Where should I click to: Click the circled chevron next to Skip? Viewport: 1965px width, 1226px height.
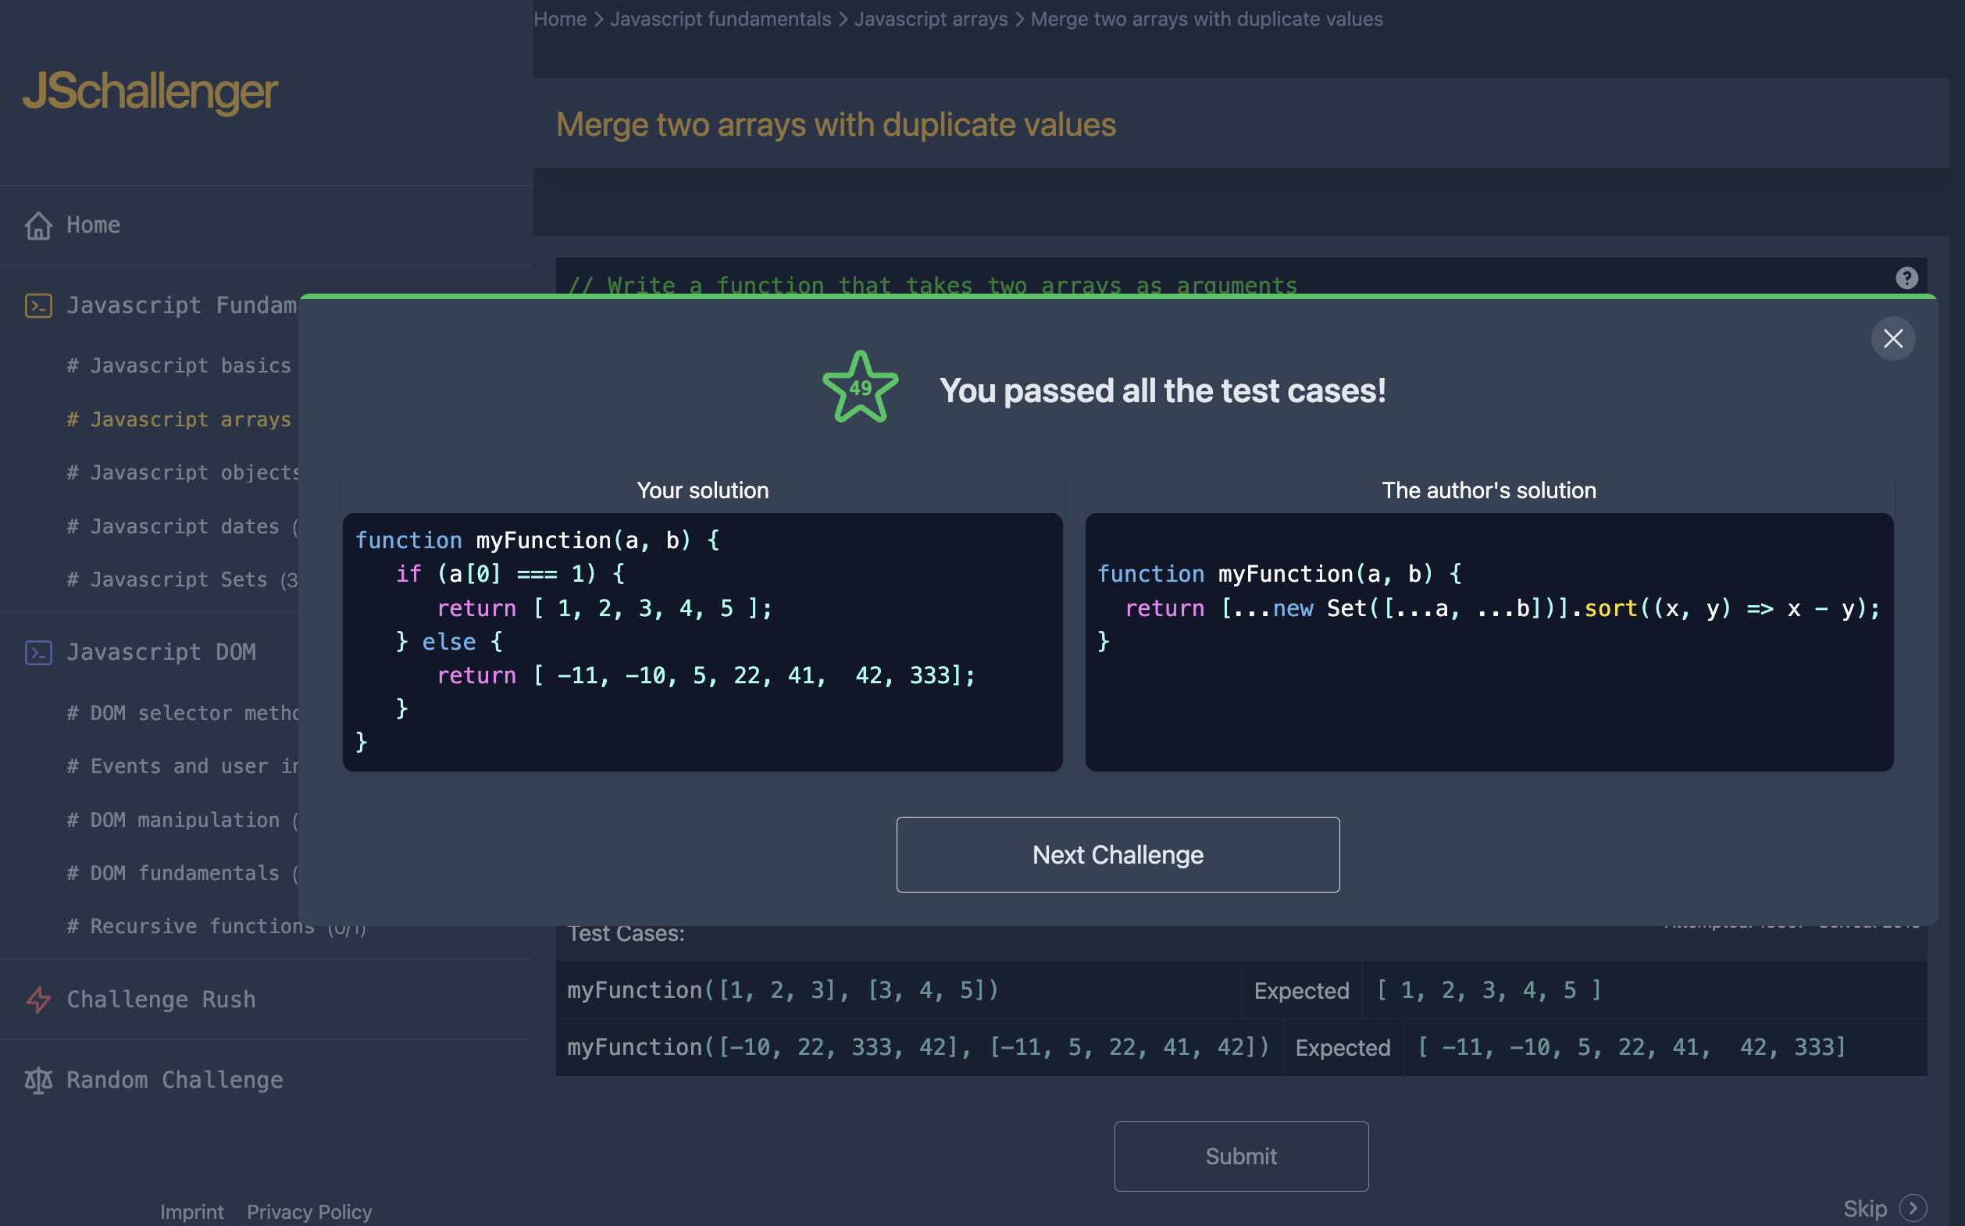pos(1914,1207)
